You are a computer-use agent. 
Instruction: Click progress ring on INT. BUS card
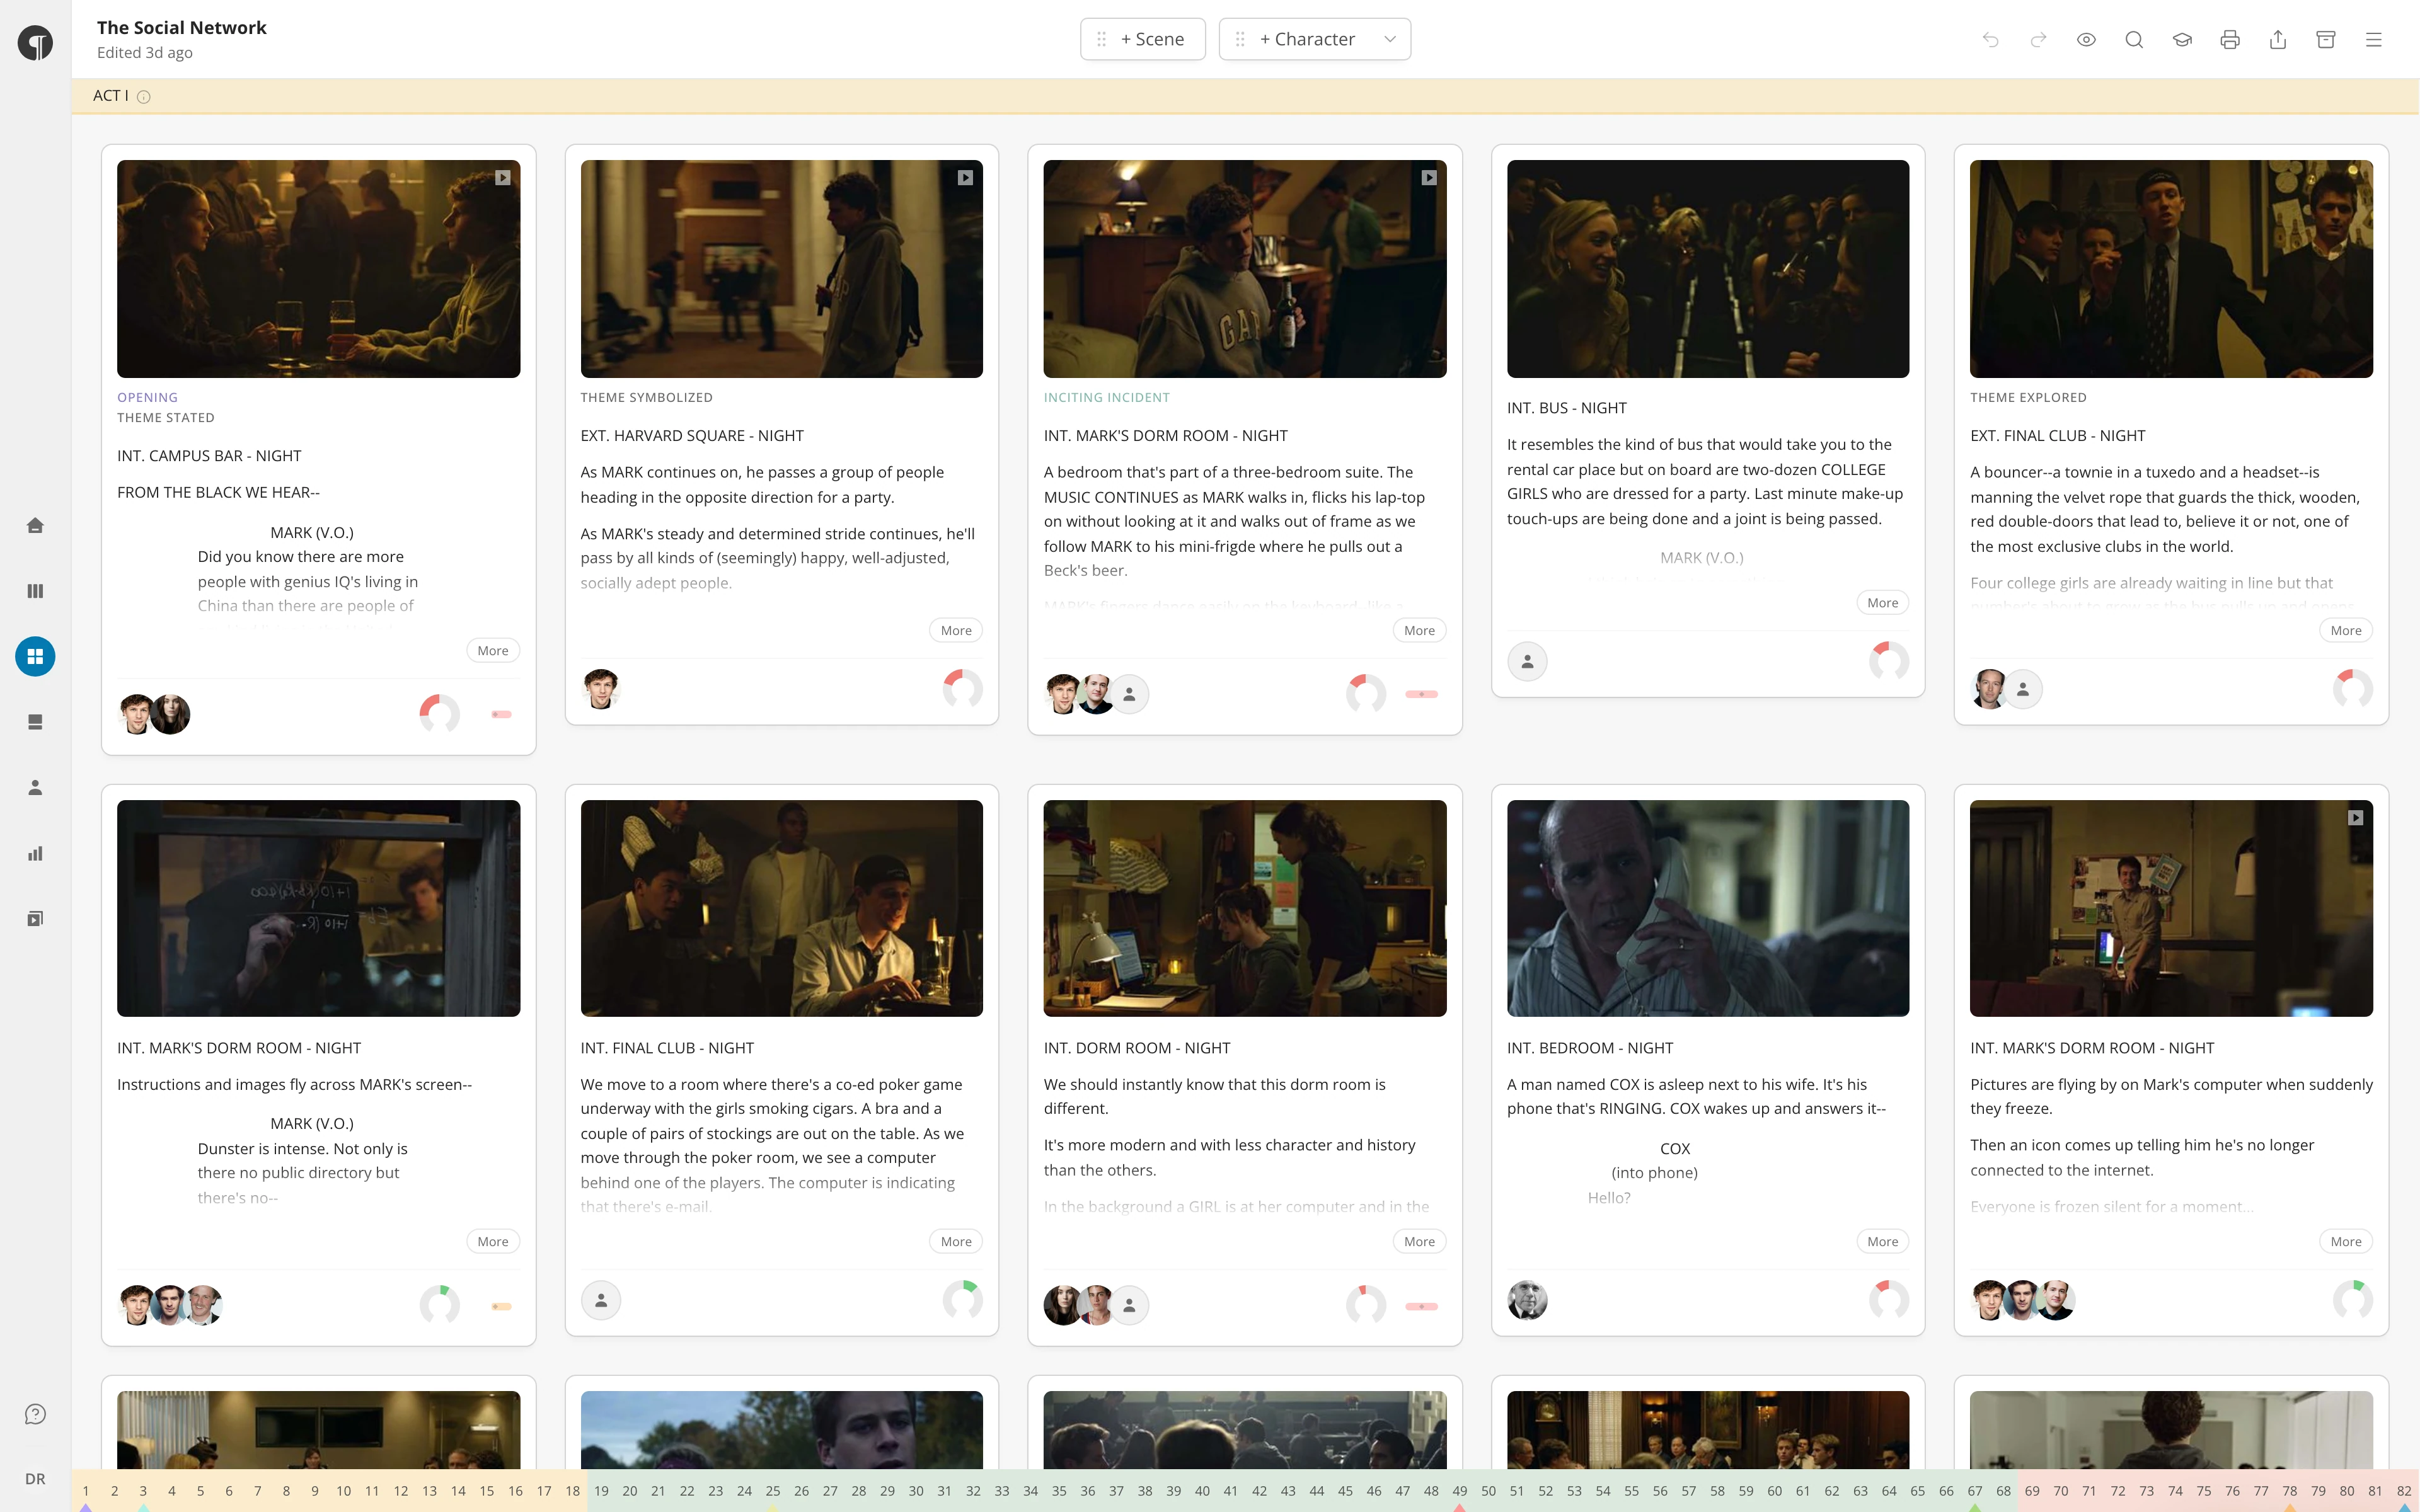tap(1888, 661)
